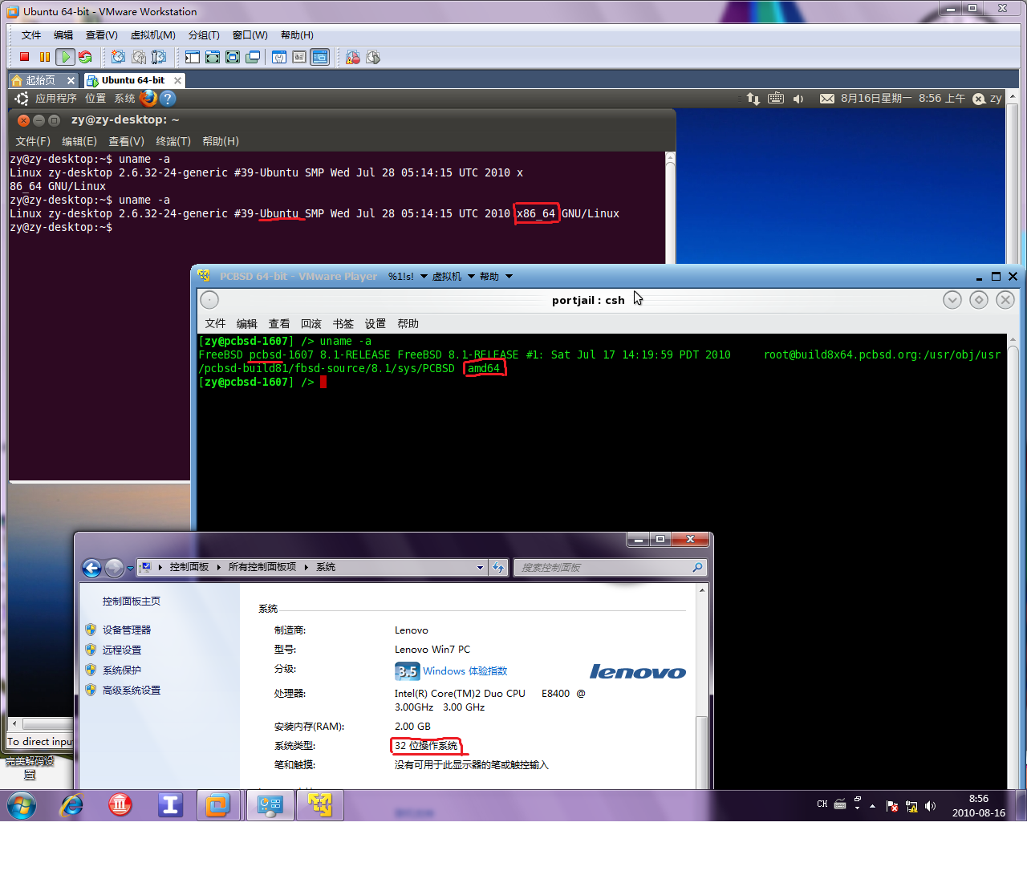This screenshot has width=1027, height=875.
Task: Click the orange Suspend VM toolbar icon
Action: 44,57
